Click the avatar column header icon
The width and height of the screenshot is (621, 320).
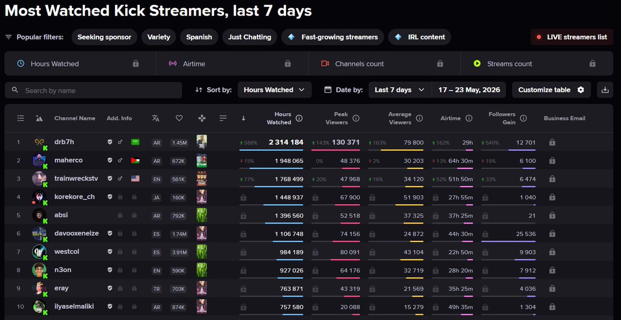click(39, 118)
